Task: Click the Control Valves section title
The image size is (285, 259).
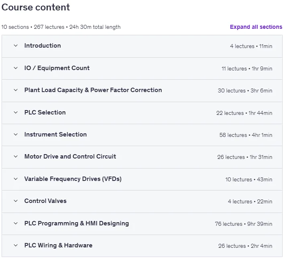Action: pyautogui.click(x=45, y=201)
